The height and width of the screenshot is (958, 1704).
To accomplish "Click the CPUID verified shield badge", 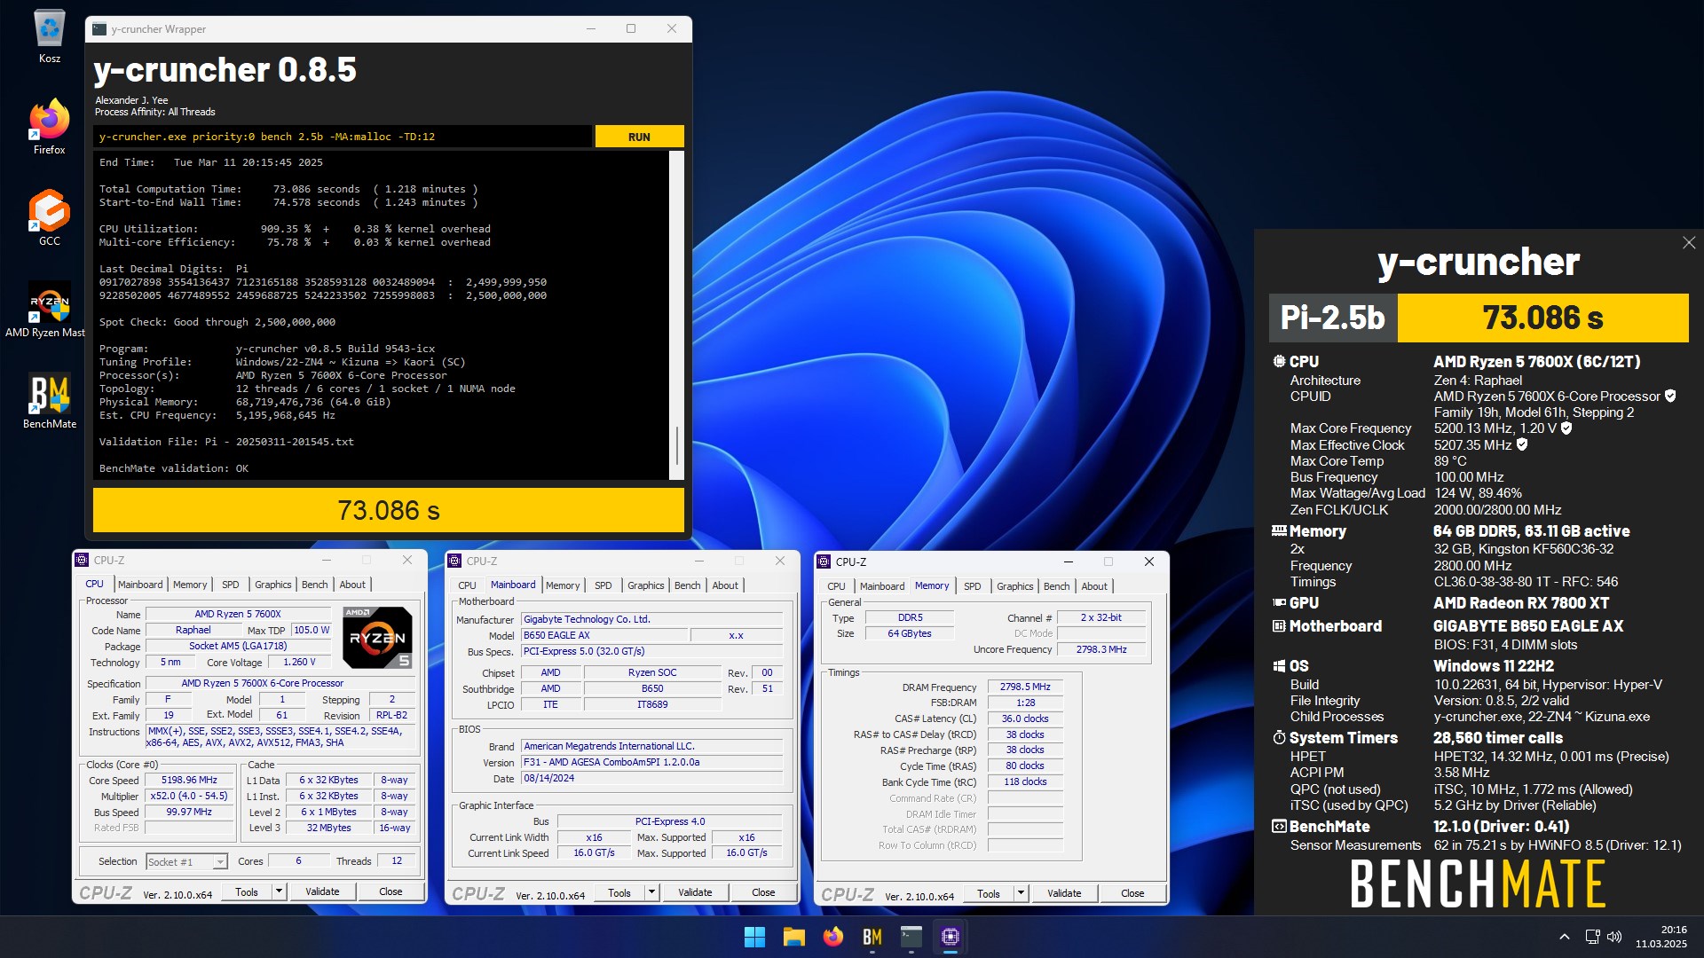I will pyautogui.click(x=1670, y=397).
